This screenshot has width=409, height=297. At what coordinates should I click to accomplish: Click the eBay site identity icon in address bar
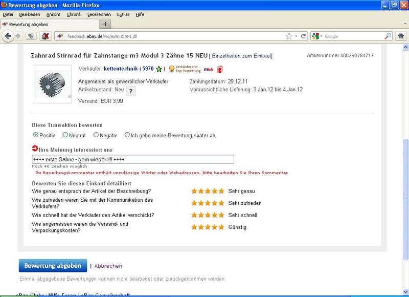pyautogui.click(x=60, y=36)
